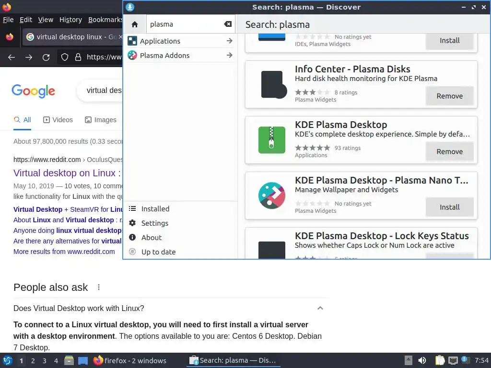Click the Applications category icon
This screenshot has width=491, height=368.
[132, 41]
